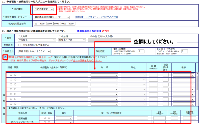Expand the 大分類 dropdown showing 一般住宅
Viewport: 202px width, 124px height.
[x=37, y=40]
